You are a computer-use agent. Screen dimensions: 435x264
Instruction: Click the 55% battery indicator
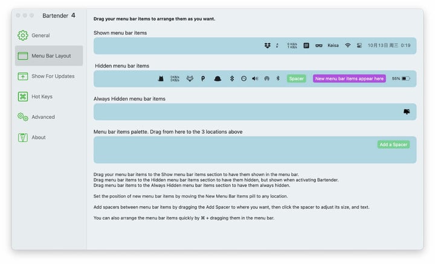coord(401,78)
